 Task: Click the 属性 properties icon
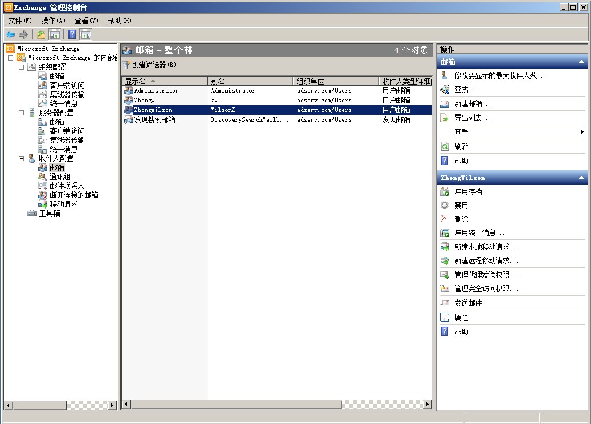pos(445,317)
